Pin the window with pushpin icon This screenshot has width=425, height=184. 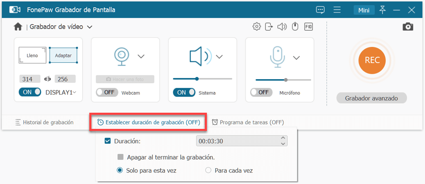(383, 10)
